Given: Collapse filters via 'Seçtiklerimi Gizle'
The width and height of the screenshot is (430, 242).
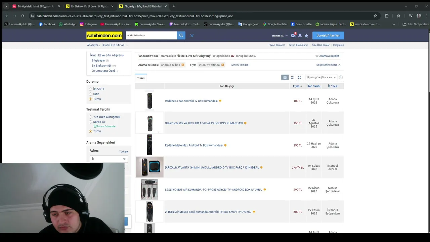Looking at the screenshot, I should pyautogui.click(x=328, y=65).
